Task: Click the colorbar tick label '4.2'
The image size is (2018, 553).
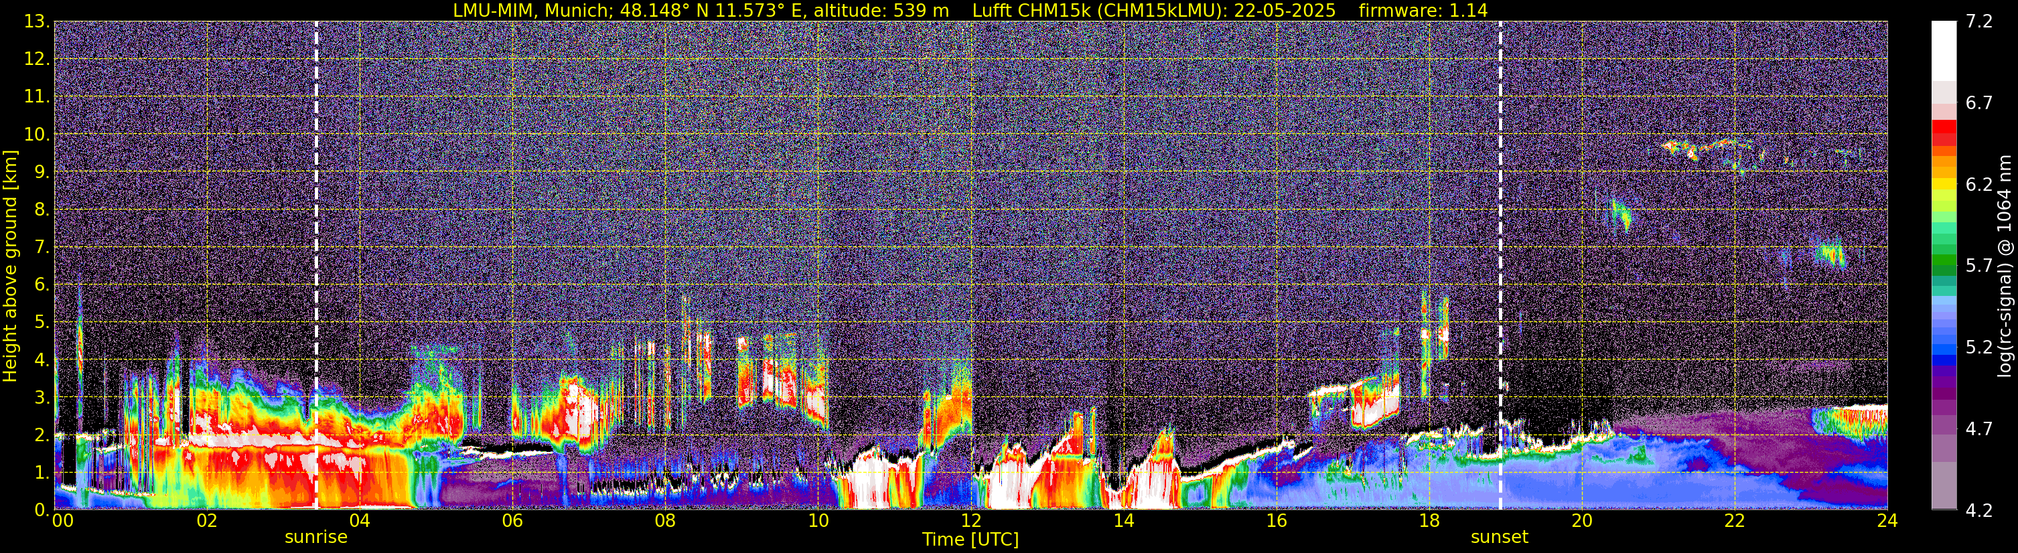Action: [x=1979, y=511]
